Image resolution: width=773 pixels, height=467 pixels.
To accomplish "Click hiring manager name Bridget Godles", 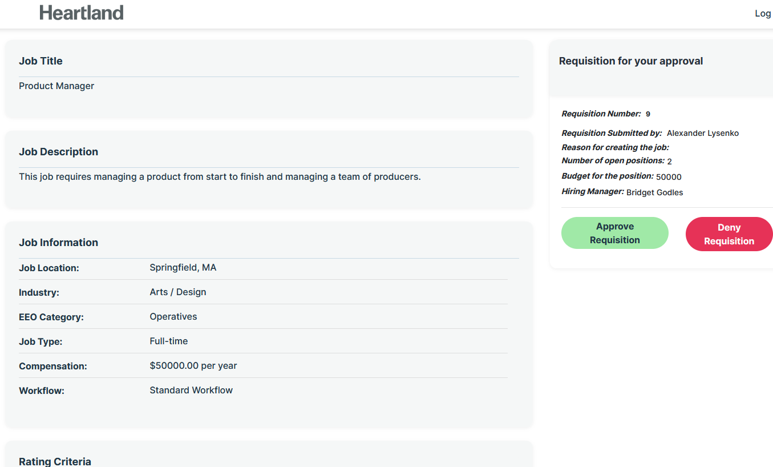I will point(655,193).
